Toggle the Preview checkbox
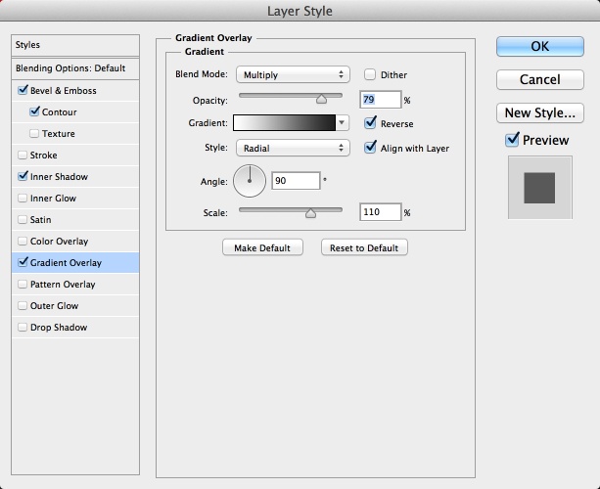The image size is (600, 489). coord(512,140)
